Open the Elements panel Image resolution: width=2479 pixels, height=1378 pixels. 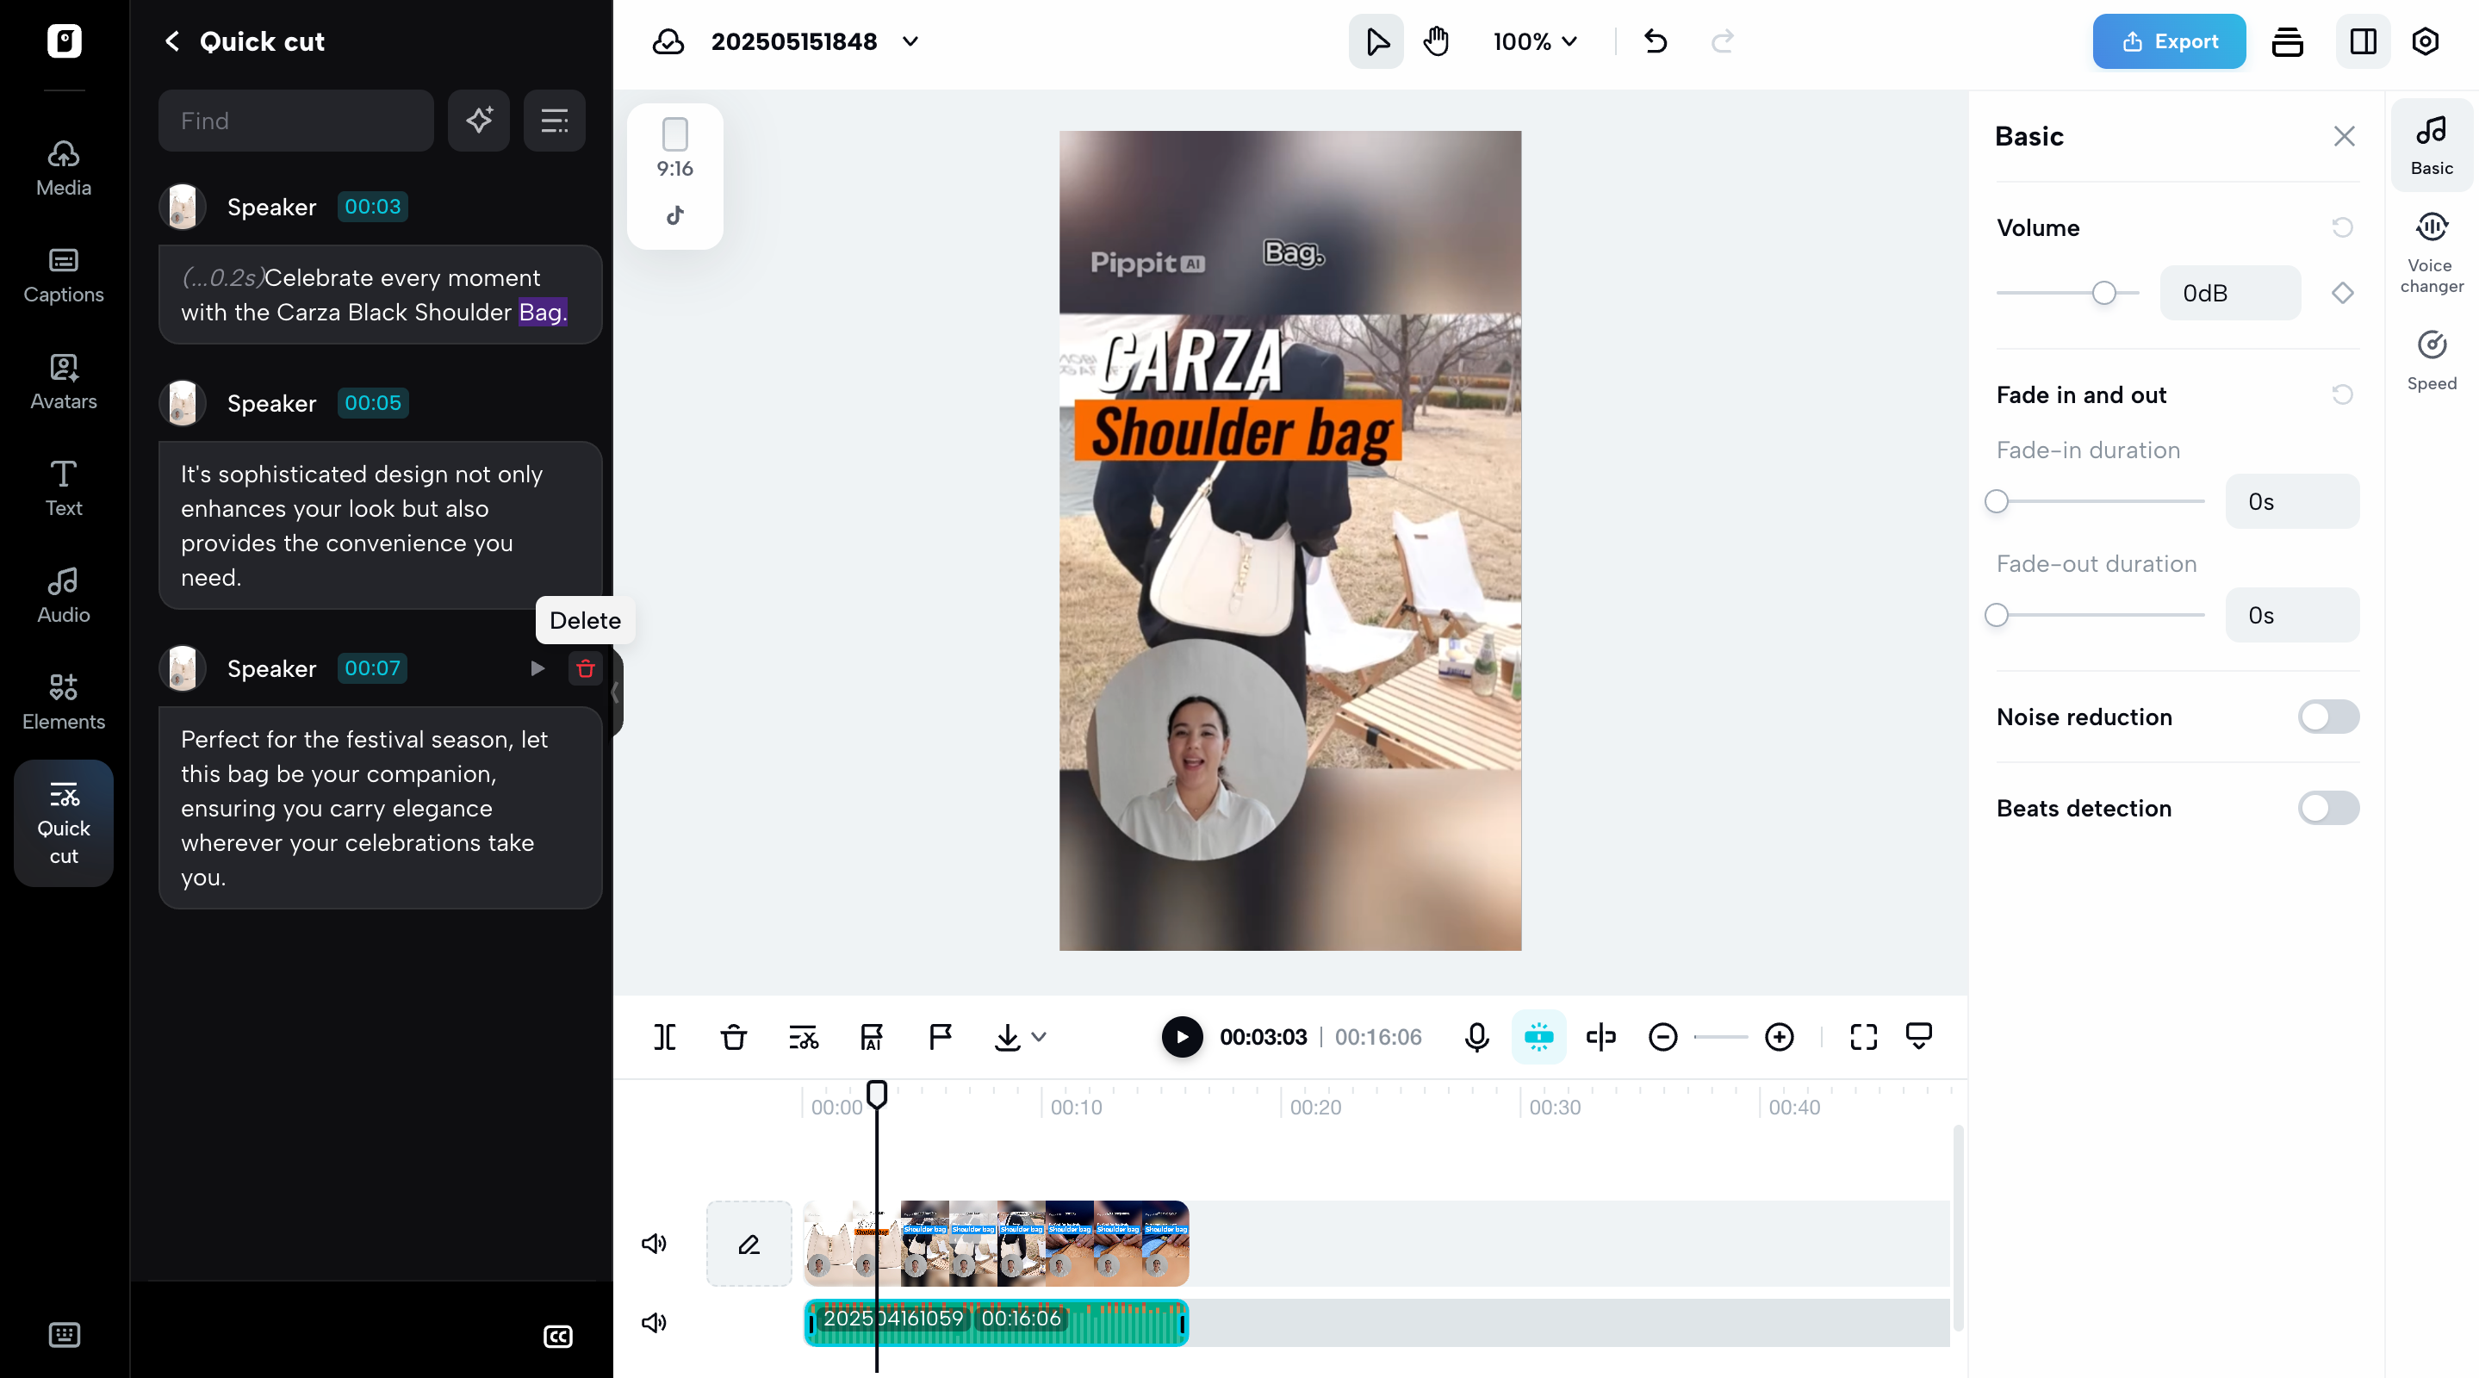64,703
